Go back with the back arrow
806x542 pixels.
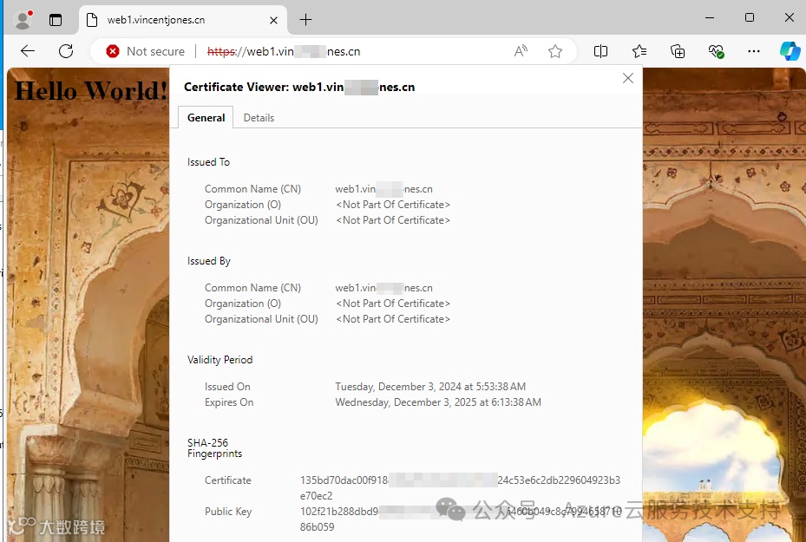pos(28,51)
